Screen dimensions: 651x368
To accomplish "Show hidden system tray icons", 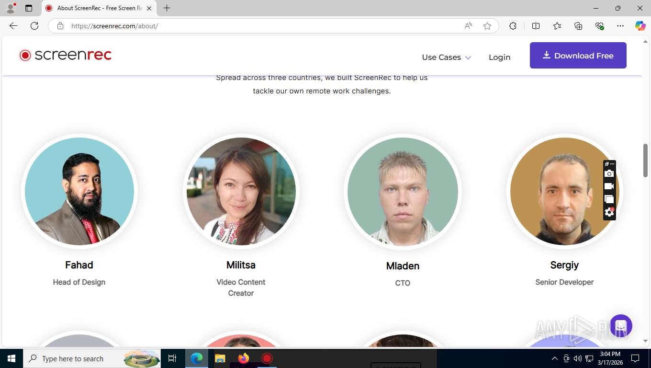I will coord(555,358).
